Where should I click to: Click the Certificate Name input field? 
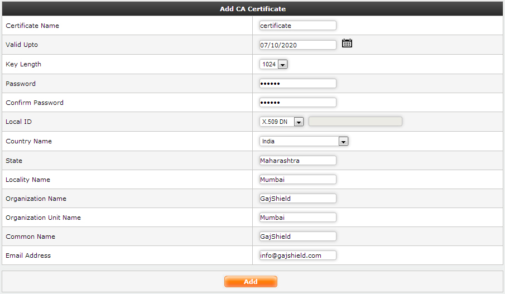pyautogui.click(x=297, y=26)
